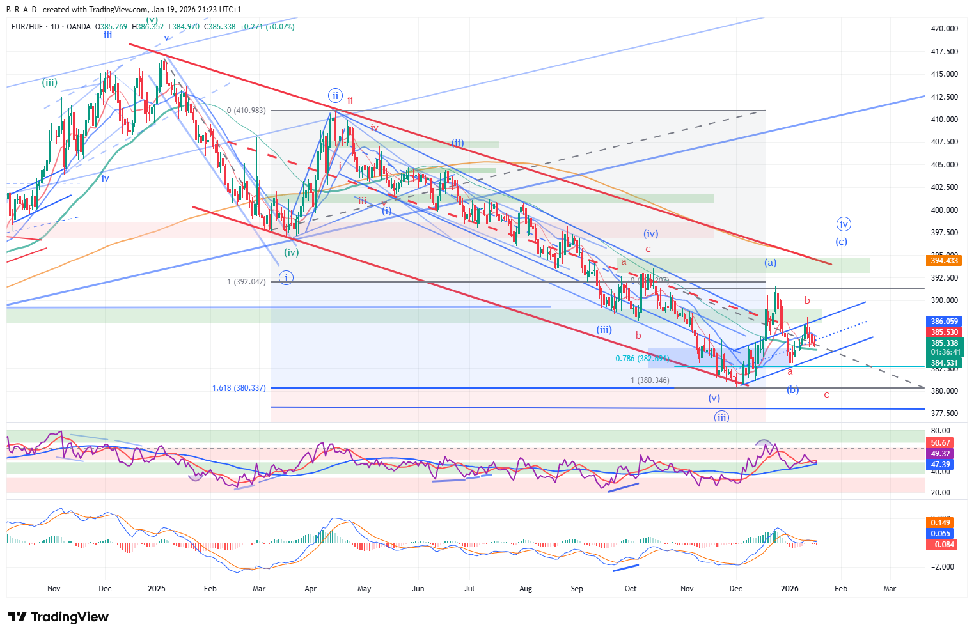Click the EUR/HUF symbol title in header
974x636 pixels.
coord(28,27)
